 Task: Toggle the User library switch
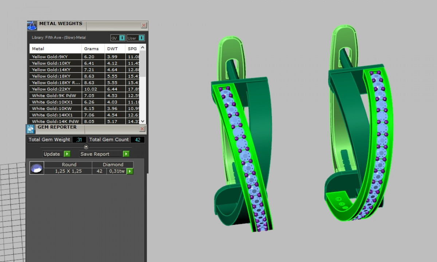coord(141,38)
